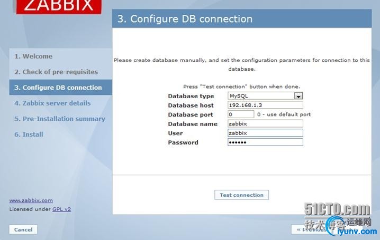Focus the Database port input field
This screenshot has width=380, height=240.
tap(241, 114)
